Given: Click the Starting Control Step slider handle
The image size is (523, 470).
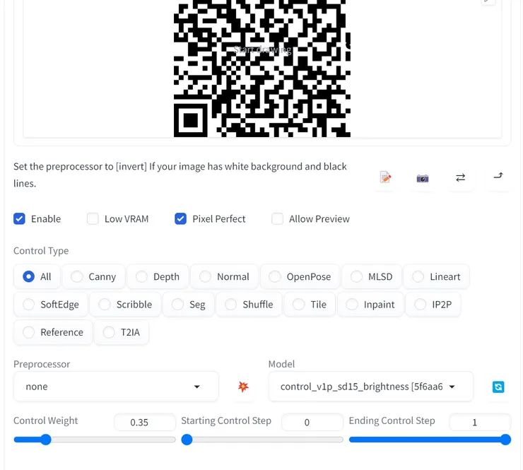Looking at the screenshot, I should click(187, 440).
